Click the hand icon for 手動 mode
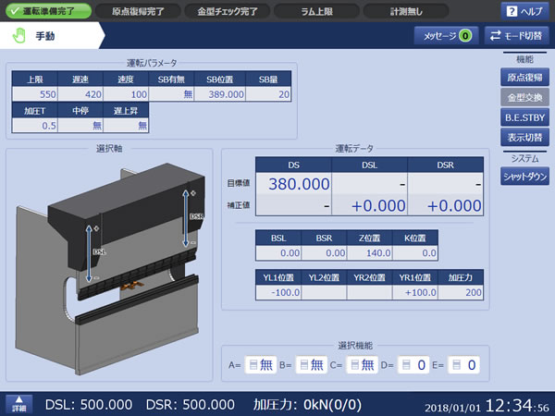The width and height of the screenshot is (555, 416). (x=20, y=36)
